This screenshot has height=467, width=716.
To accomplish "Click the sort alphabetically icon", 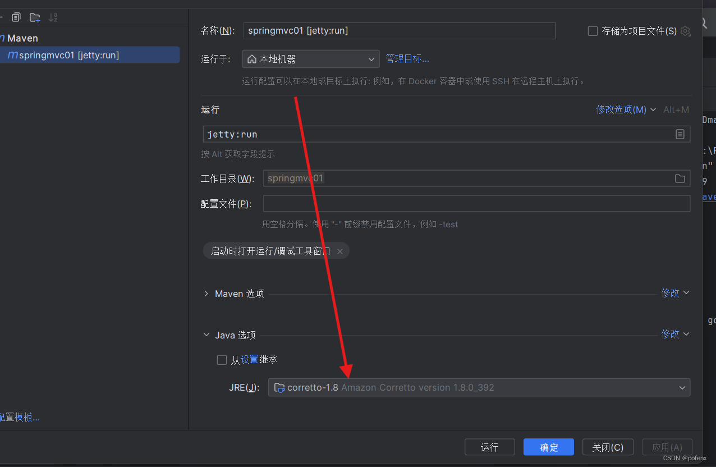I will click(53, 17).
